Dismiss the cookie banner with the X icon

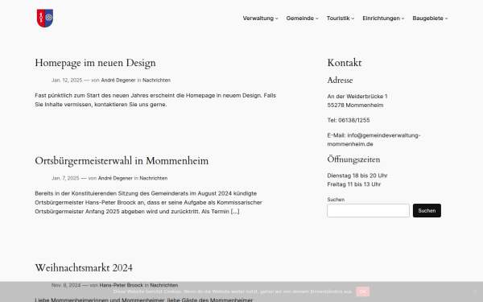[475, 292]
